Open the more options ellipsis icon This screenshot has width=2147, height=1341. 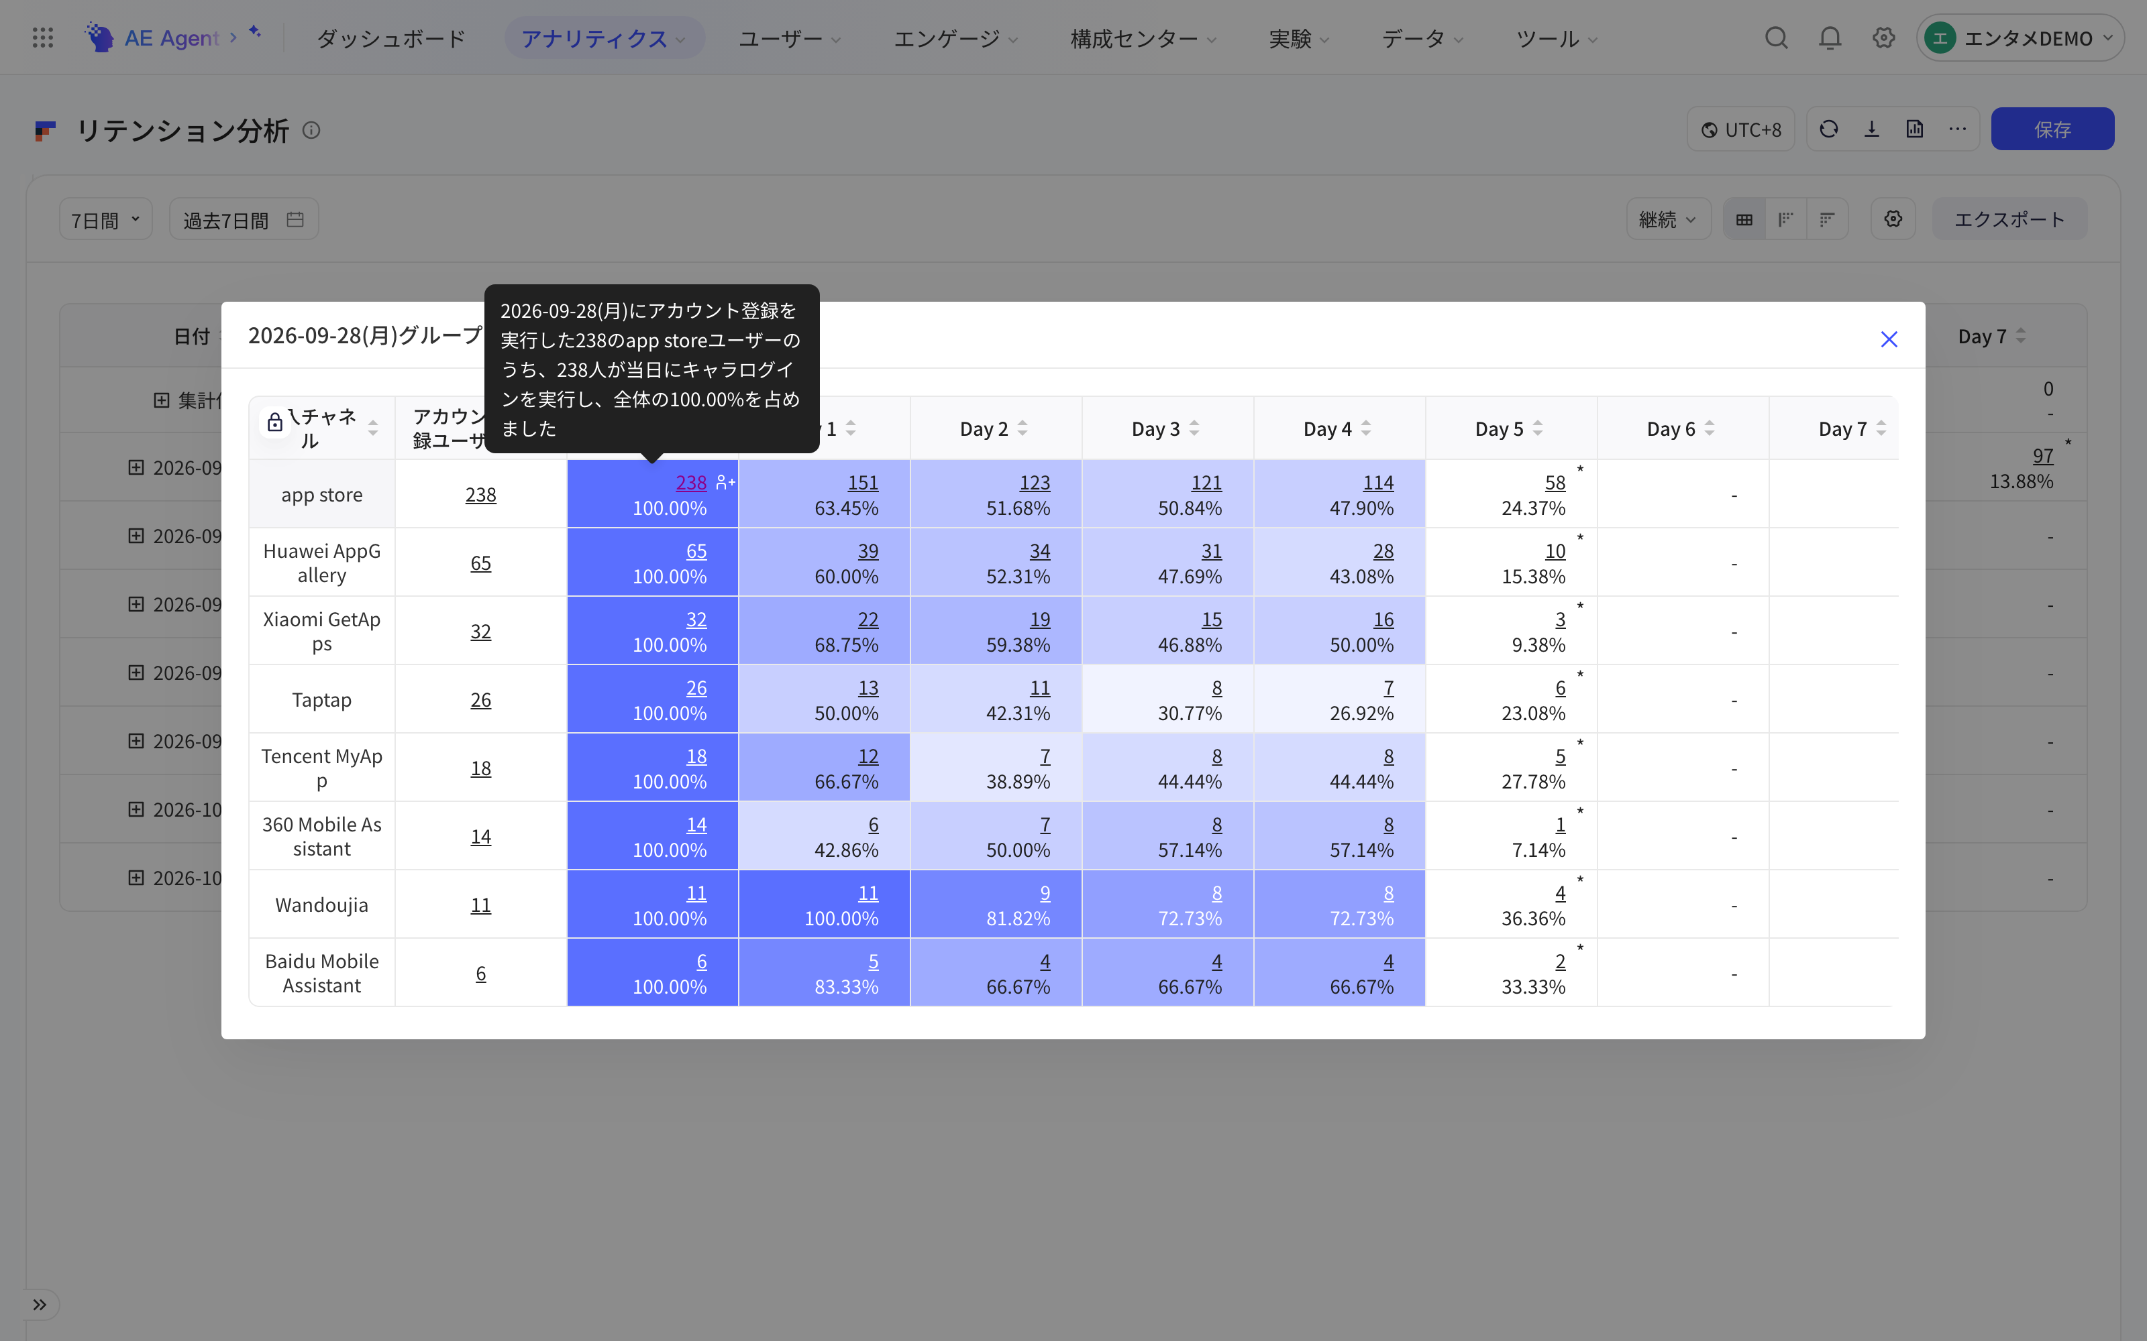pyautogui.click(x=1957, y=129)
